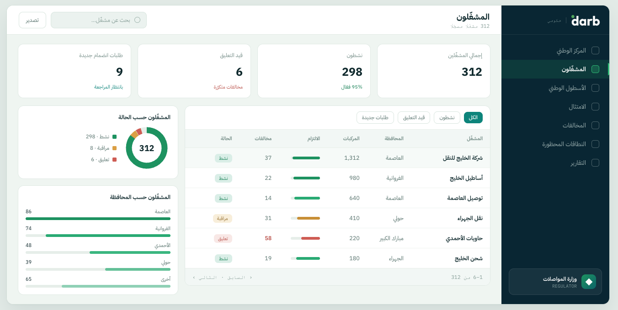Click مراقبة status badge for نقل الجهراء
The height and width of the screenshot is (310, 618).
(223, 218)
